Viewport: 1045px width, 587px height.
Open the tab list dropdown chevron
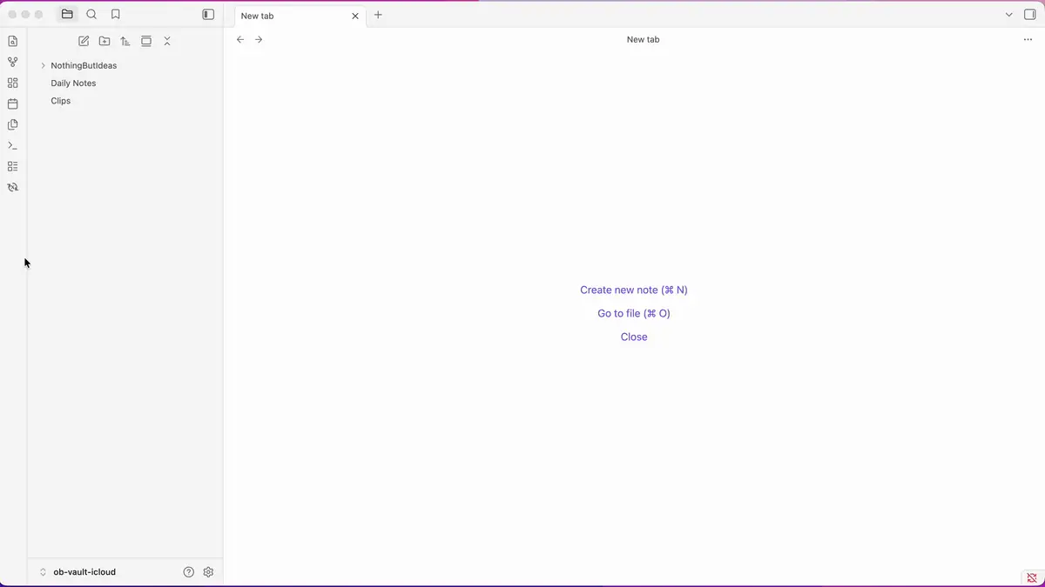1009,15
